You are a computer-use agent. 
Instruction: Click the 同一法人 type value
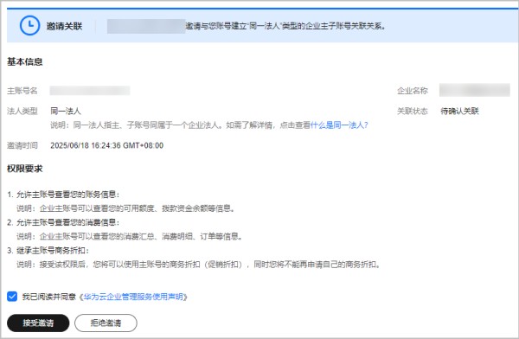[66, 111]
